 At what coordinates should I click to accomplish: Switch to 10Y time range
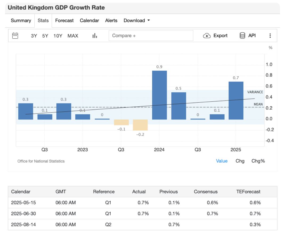pos(58,36)
